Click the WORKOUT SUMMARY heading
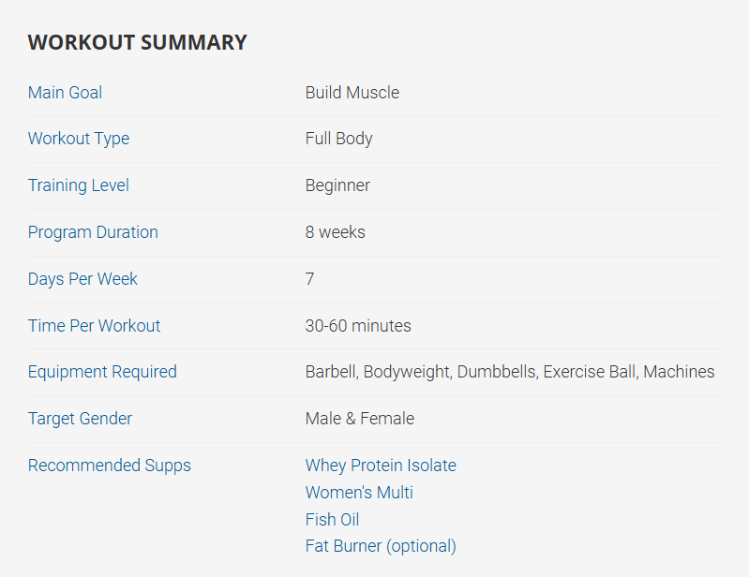 tap(137, 42)
